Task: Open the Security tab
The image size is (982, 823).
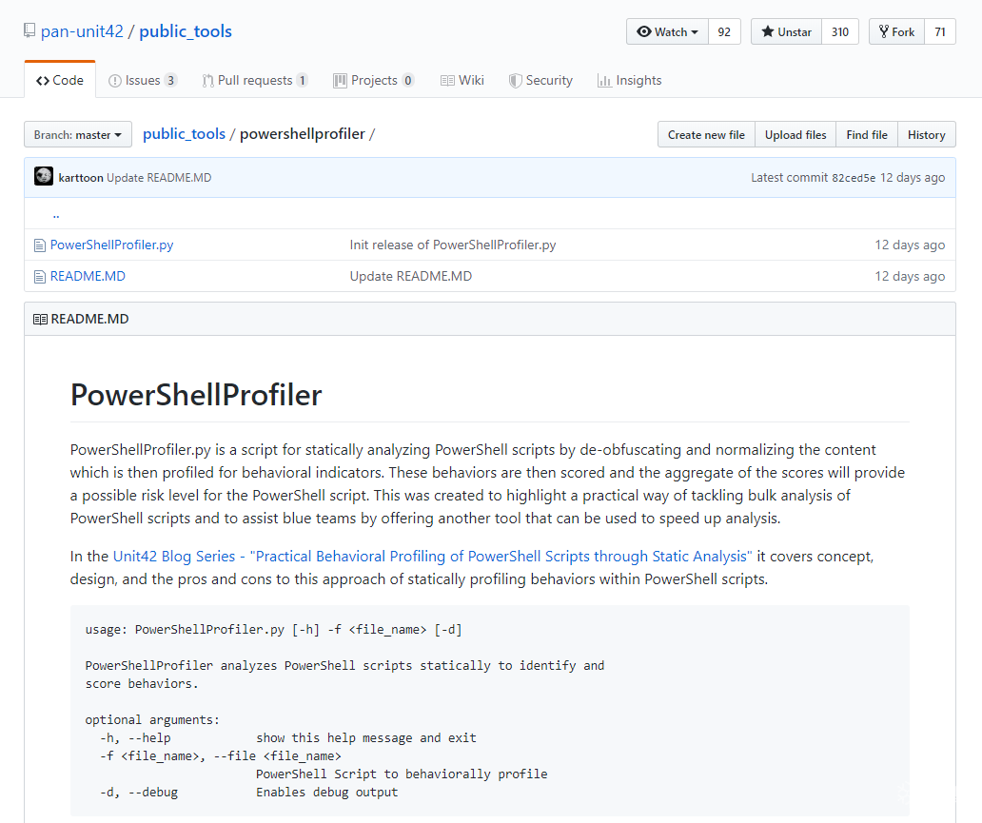Action: (x=540, y=81)
